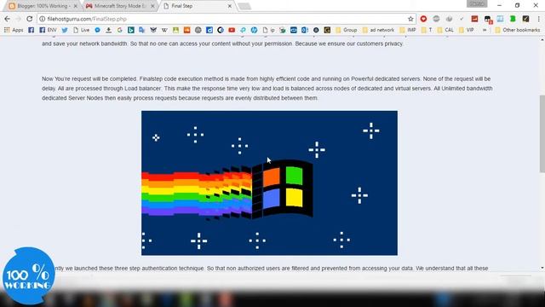Close the Blogger 100% Working tab

coord(76,6)
